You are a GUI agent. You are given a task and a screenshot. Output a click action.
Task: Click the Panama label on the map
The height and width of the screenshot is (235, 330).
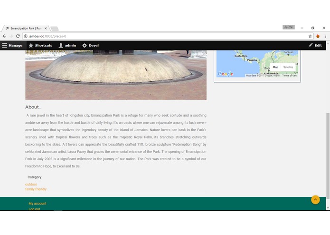click(252, 60)
